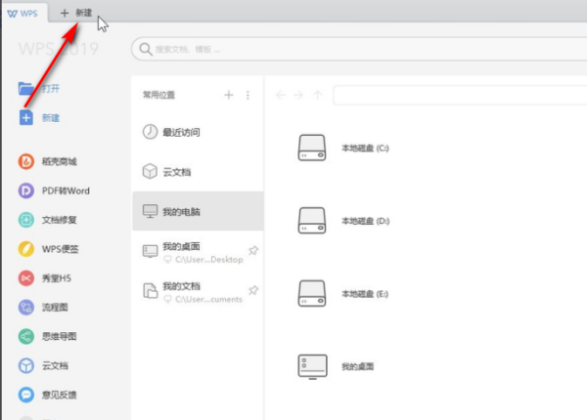Open the 常用位置 more options menu
This screenshot has height=420, width=587.
point(248,95)
